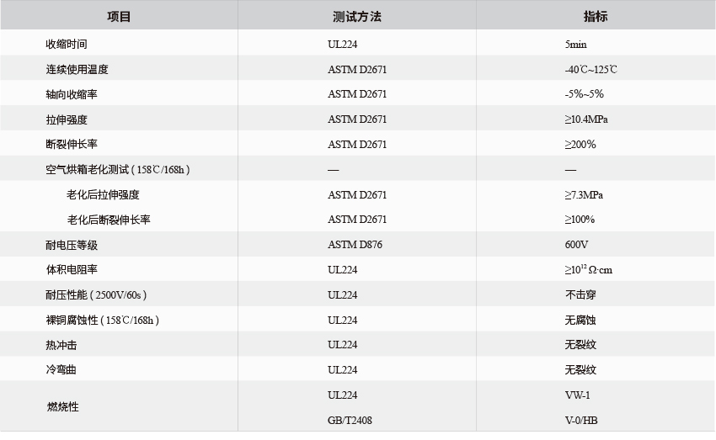Select the 老化后拉伸强度 sub-row label
716x440 pixels.
click(103, 195)
